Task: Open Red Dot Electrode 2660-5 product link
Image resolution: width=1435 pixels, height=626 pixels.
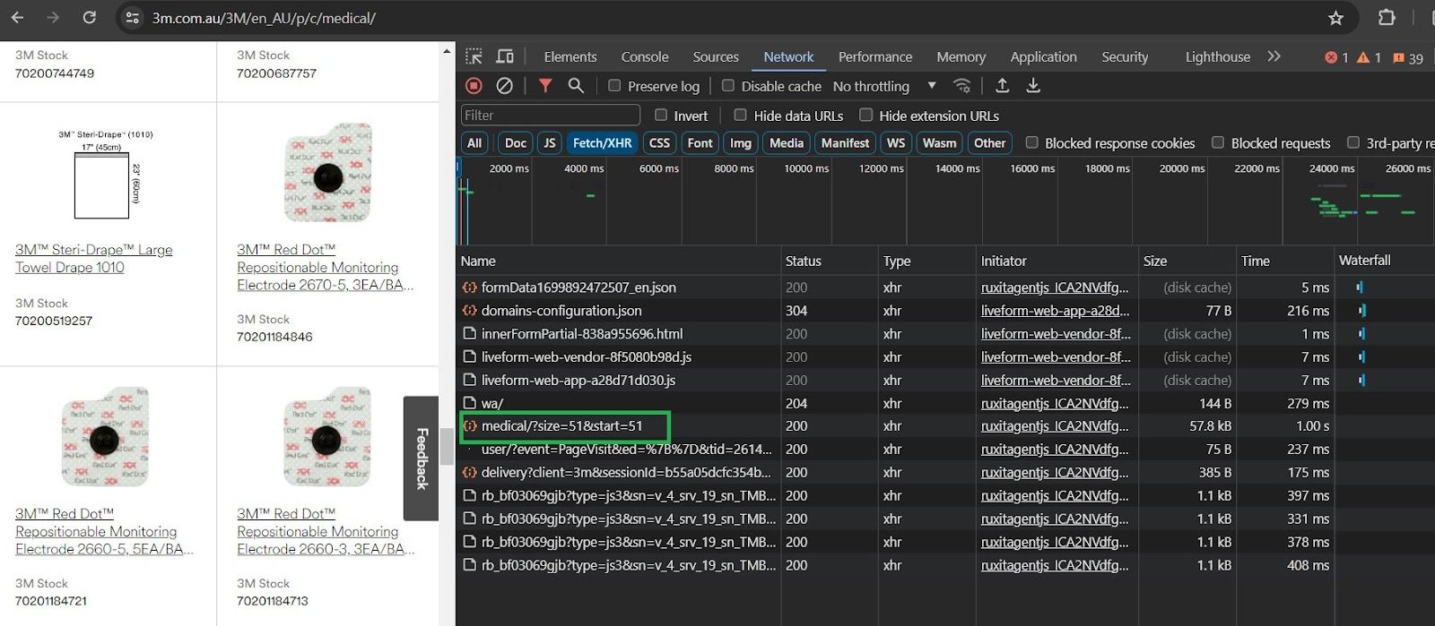Action: [x=104, y=532]
